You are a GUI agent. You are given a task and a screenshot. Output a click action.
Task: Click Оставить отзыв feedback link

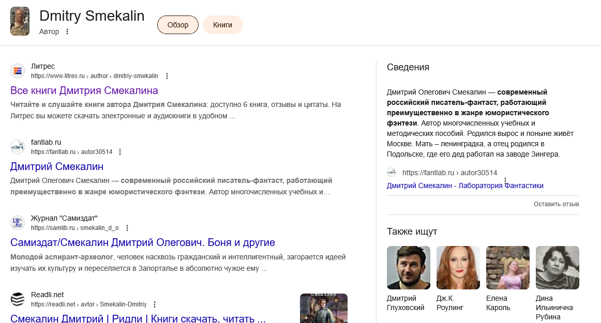pyautogui.click(x=556, y=204)
